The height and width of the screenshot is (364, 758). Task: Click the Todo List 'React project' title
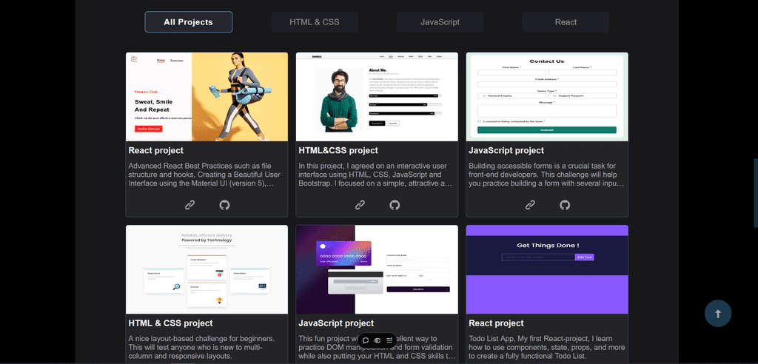[x=496, y=323]
